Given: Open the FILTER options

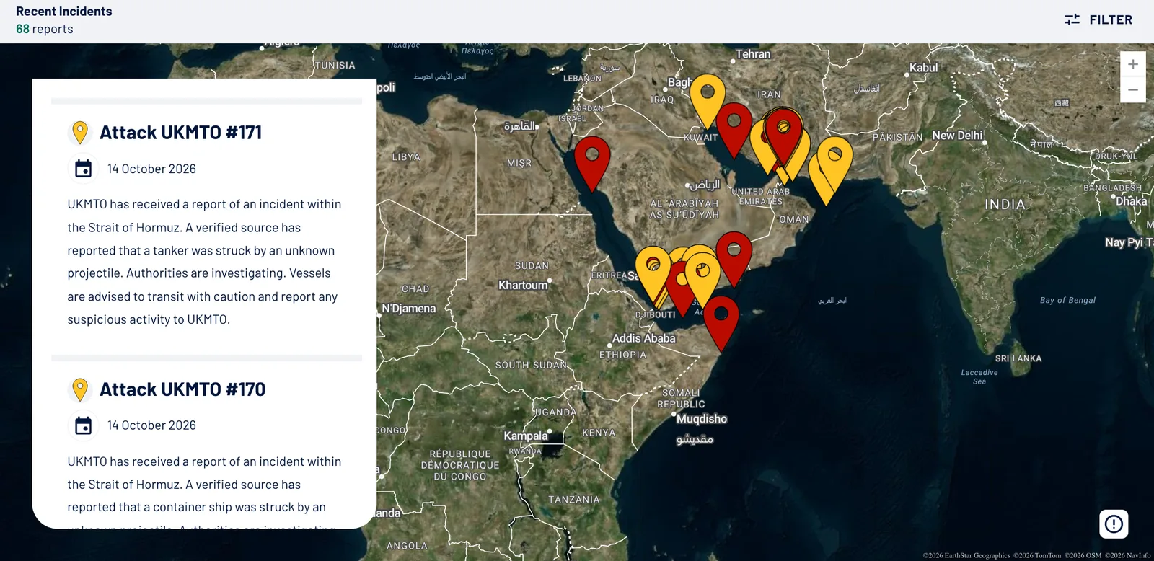Looking at the screenshot, I should pyautogui.click(x=1098, y=19).
